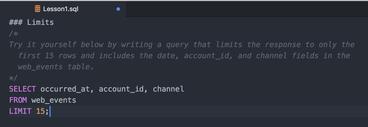Click the database icon on the Lesson1.sql tab
This screenshot has width=368, height=127.
pyautogui.click(x=38, y=9)
